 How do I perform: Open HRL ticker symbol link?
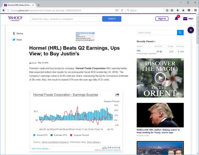click(x=139, y=51)
